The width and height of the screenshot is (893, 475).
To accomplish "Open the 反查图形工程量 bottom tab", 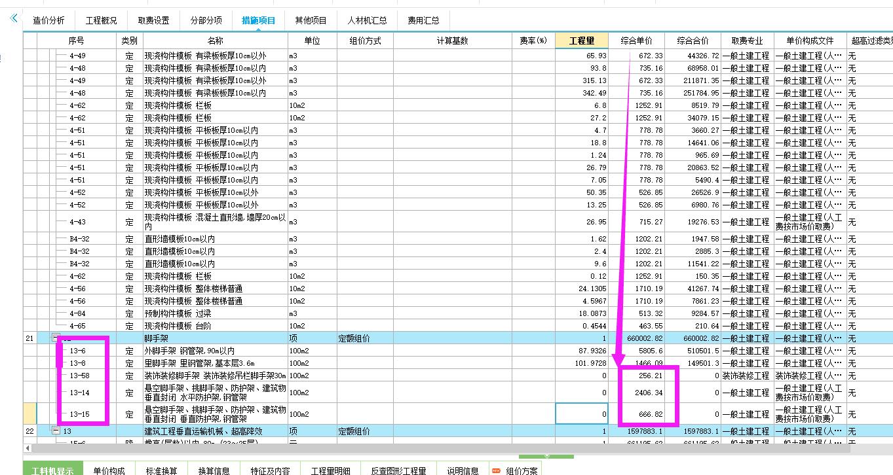I will [x=398, y=468].
